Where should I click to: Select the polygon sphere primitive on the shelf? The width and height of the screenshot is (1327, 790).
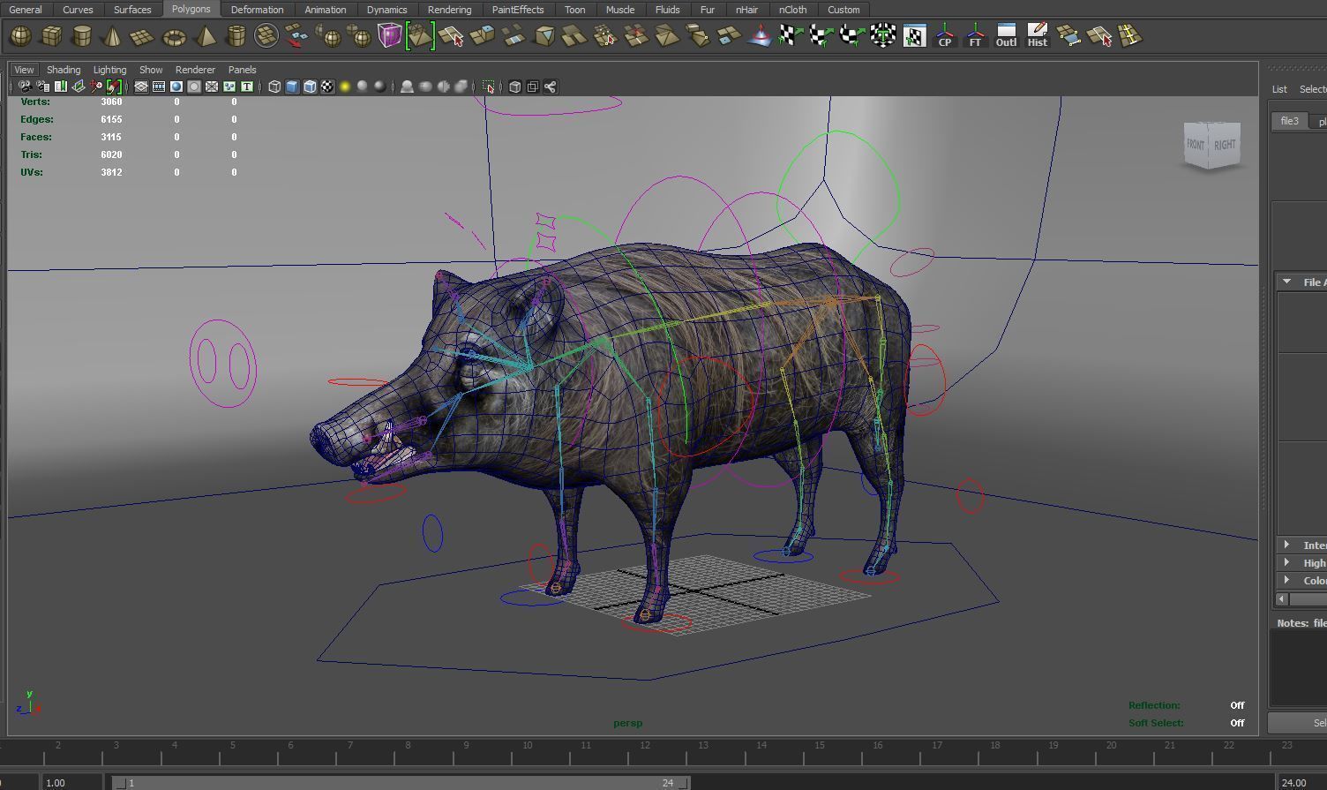tap(19, 36)
